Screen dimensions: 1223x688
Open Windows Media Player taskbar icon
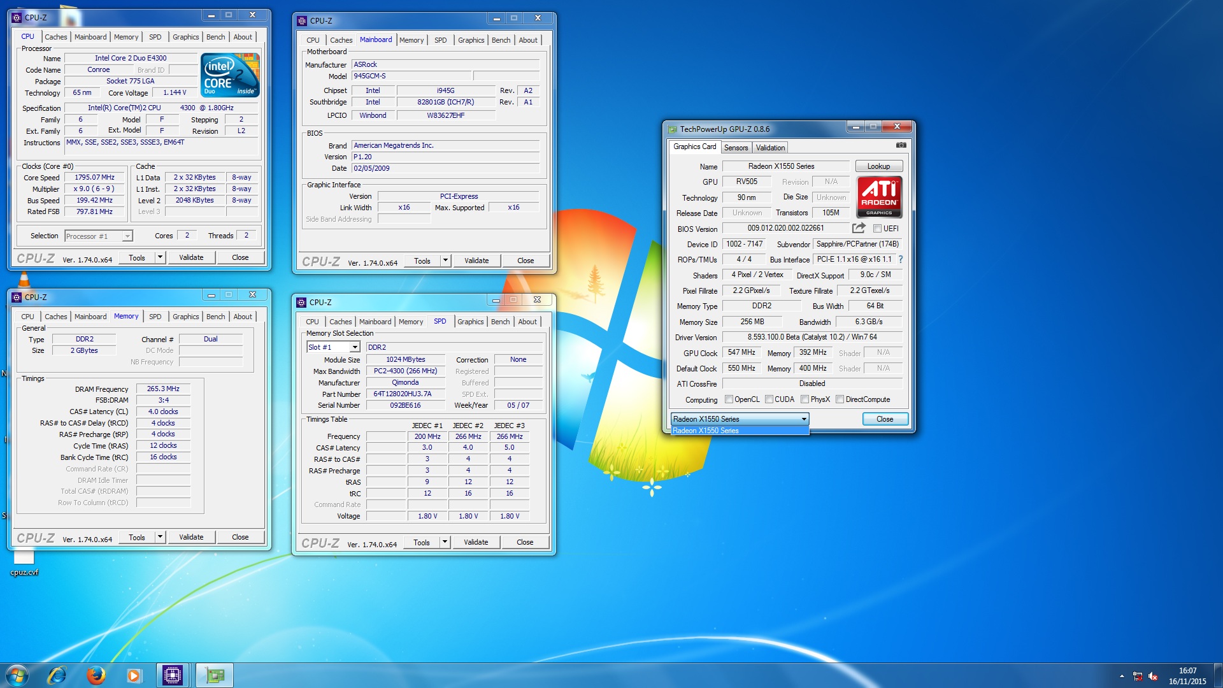point(134,675)
